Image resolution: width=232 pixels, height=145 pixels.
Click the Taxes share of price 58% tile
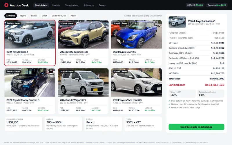[211, 93]
